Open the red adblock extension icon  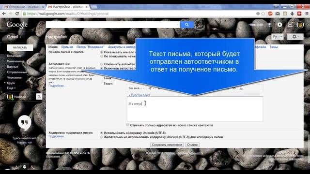click(270, 14)
